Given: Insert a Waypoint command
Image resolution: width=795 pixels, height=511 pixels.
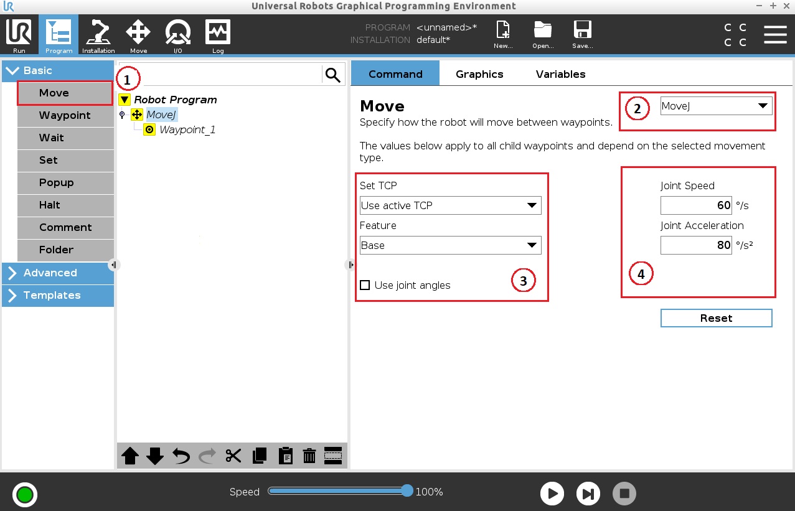Looking at the screenshot, I should [65, 115].
